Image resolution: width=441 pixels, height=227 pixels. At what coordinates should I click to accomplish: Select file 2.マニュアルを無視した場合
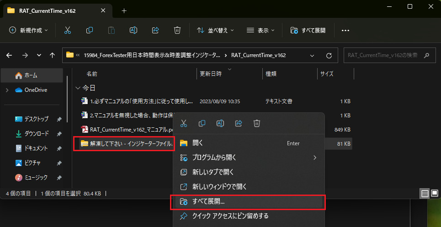pos(128,115)
